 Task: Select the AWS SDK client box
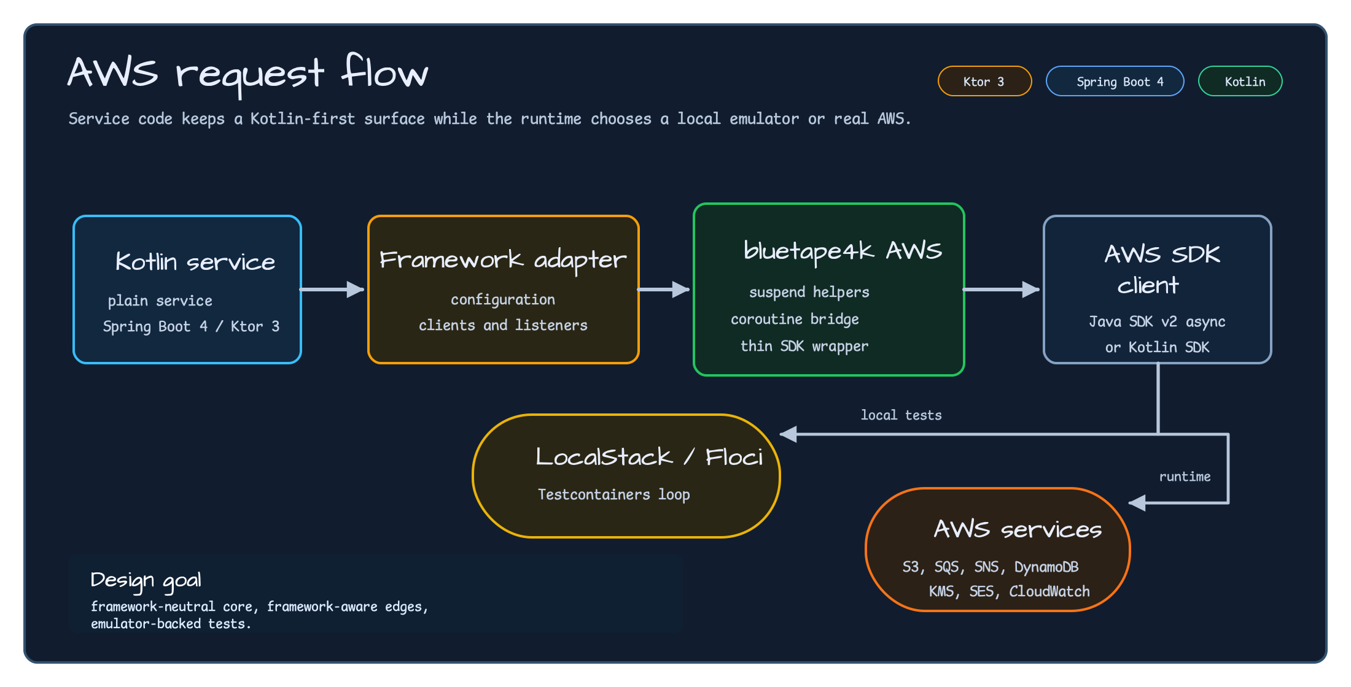1158,290
